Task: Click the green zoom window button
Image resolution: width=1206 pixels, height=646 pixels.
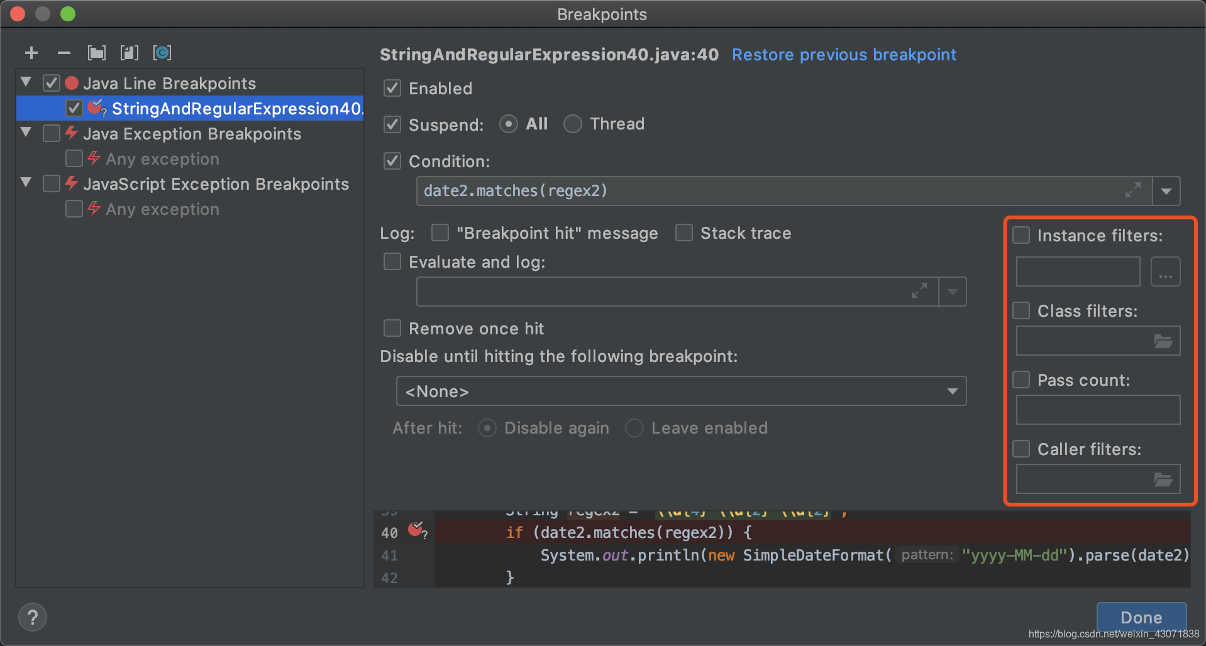Action: [68, 14]
